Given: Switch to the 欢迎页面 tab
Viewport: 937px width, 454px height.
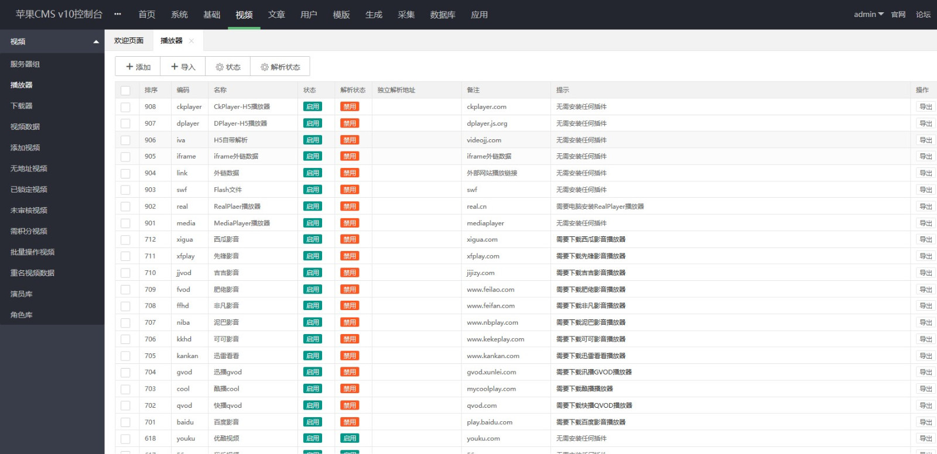Looking at the screenshot, I should pos(129,41).
